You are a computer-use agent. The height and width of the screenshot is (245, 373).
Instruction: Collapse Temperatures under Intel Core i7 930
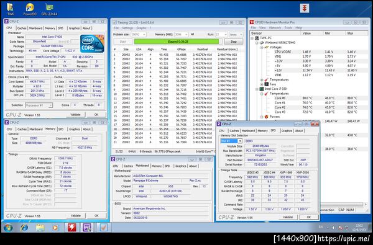coord(262,94)
